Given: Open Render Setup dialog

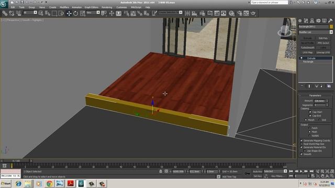Looking at the screenshot, I should 239,14.
